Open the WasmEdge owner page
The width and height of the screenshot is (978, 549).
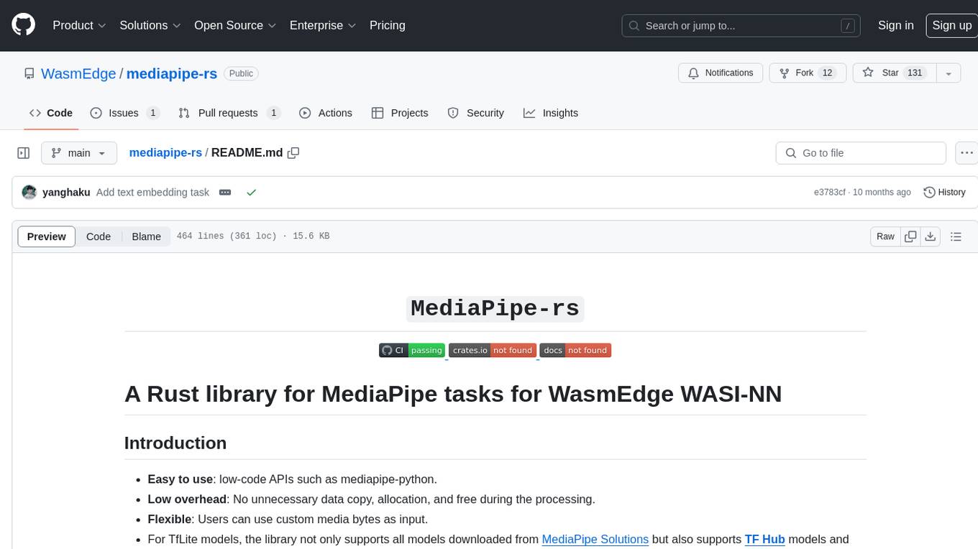click(78, 73)
